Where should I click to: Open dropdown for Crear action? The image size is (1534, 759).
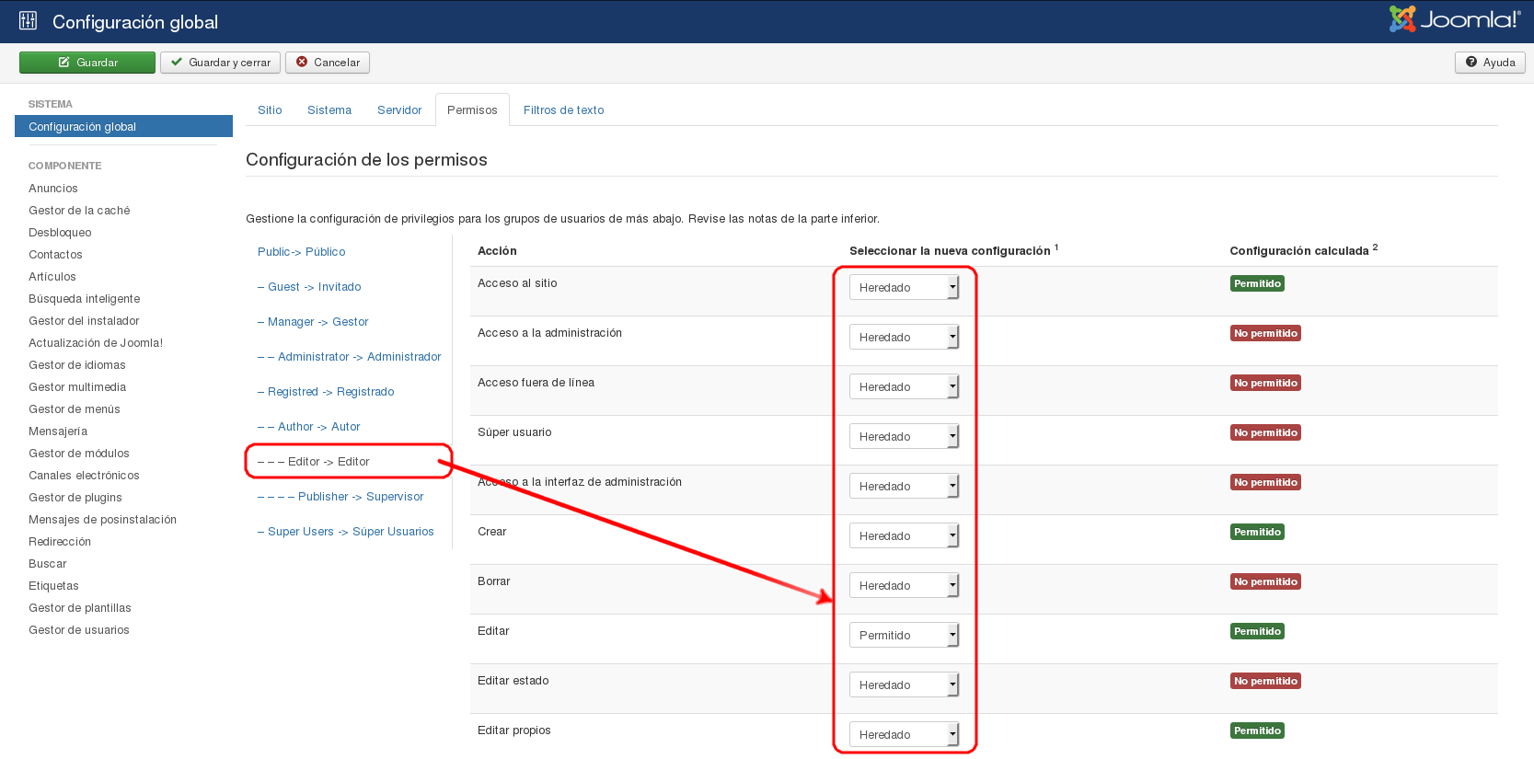click(x=904, y=536)
